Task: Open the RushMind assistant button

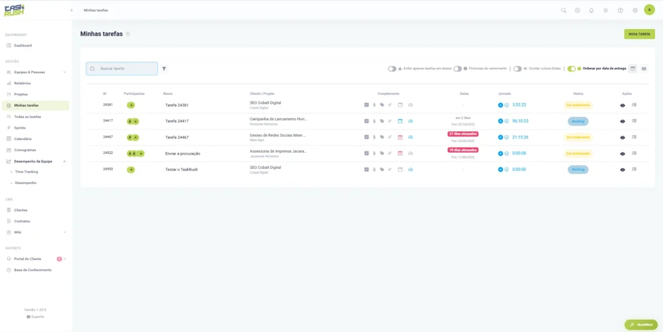Action: 641,325
